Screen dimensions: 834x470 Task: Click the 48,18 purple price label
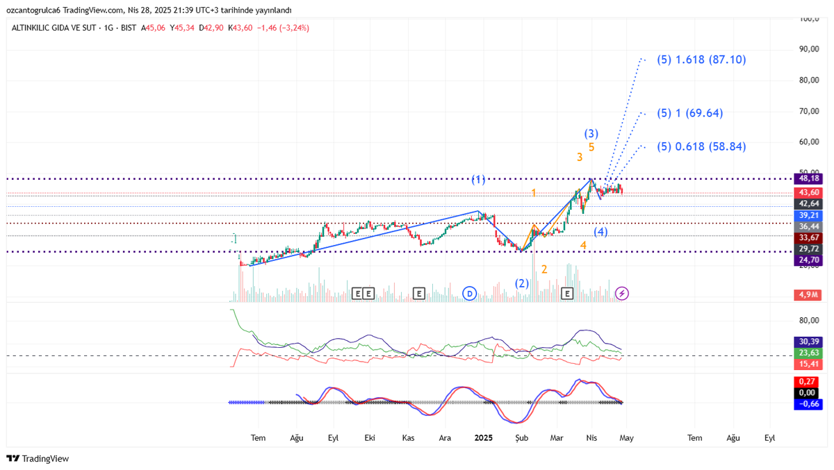808,178
